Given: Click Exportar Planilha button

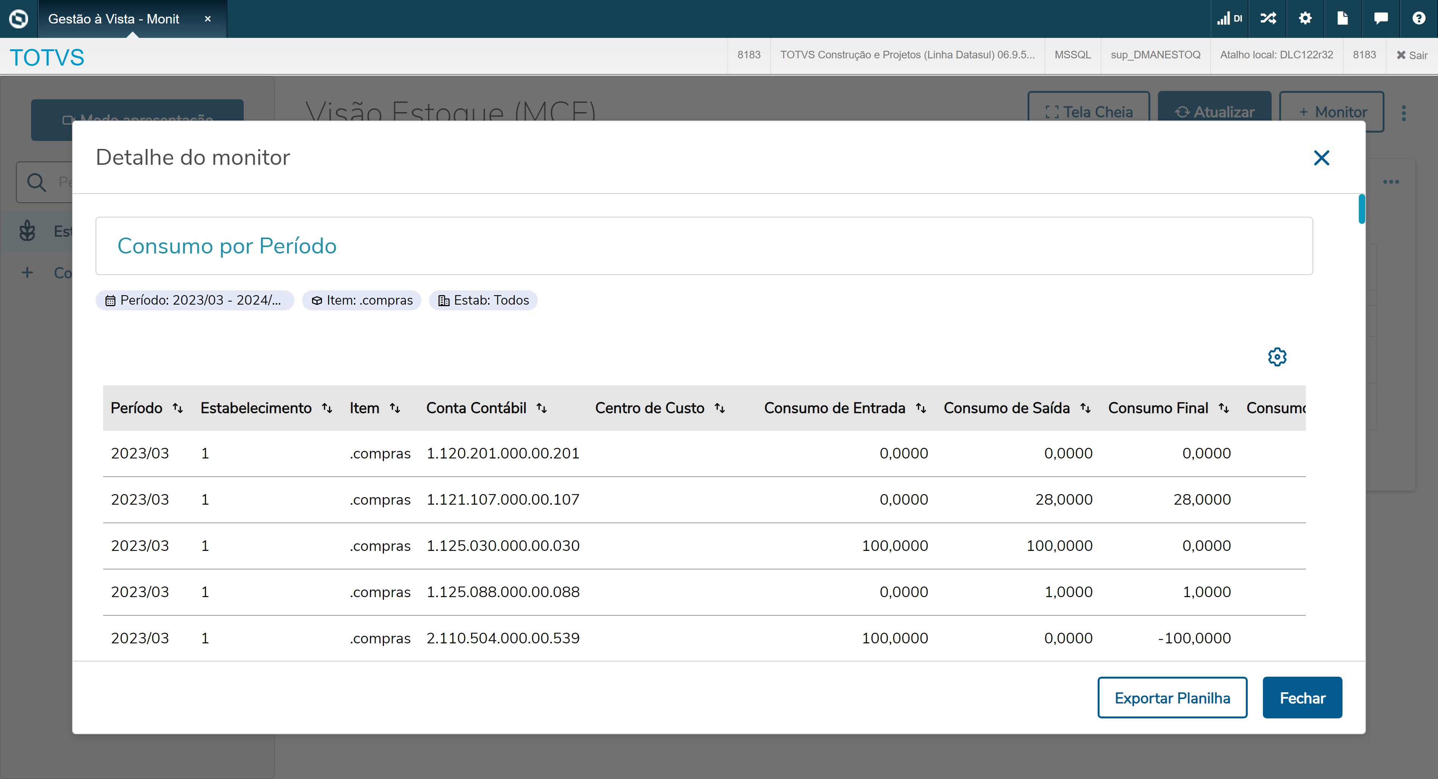Looking at the screenshot, I should (x=1172, y=698).
